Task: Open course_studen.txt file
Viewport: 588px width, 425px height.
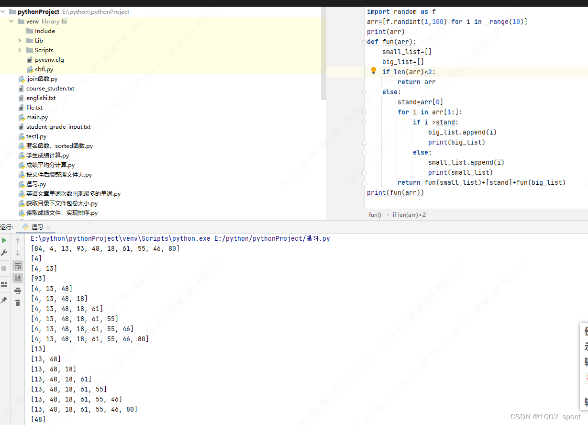Action: click(x=50, y=89)
